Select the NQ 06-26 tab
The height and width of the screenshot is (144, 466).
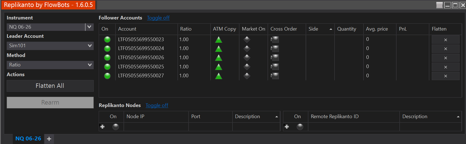tap(28, 139)
